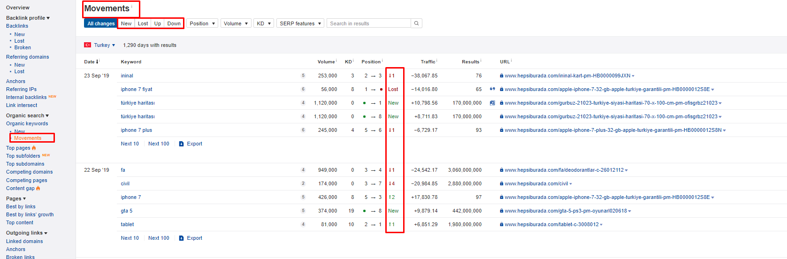The image size is (787, 259).
Task: Open the gta 5 keyword link
Action: [127, 211]
